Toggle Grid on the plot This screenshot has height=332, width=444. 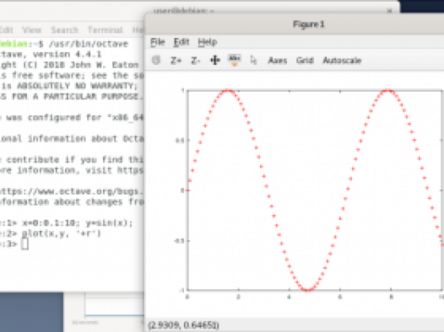305,61
